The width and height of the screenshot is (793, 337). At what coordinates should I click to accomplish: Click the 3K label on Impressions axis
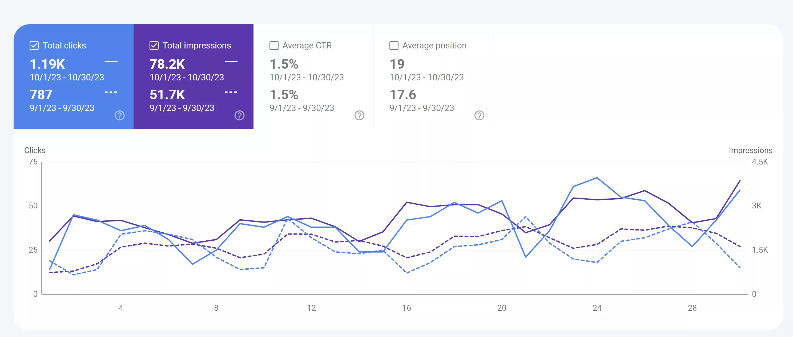pos(757,206)
